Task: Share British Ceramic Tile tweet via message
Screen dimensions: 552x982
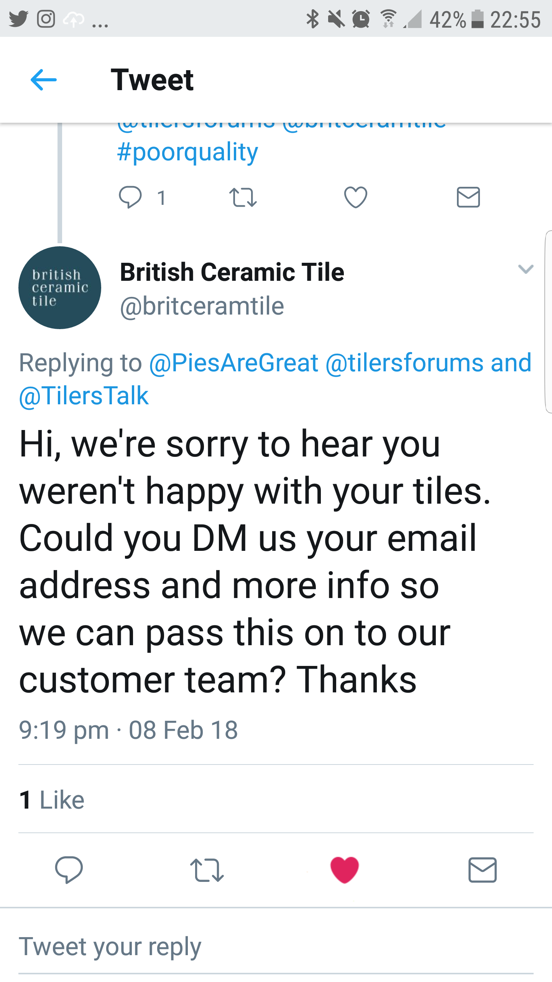Action: click(483, 870)
